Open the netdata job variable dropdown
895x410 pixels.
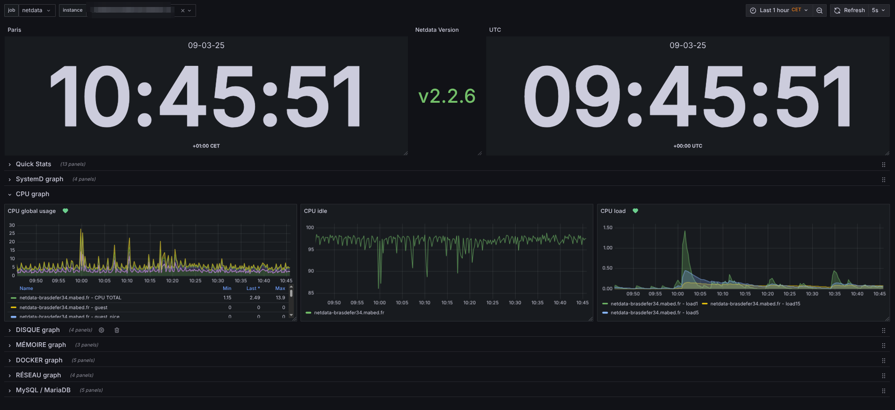[36, 10]
